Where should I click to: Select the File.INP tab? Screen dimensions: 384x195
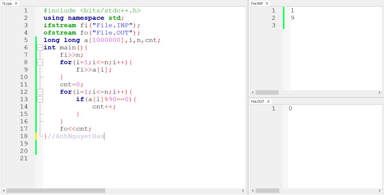point(257,3)
